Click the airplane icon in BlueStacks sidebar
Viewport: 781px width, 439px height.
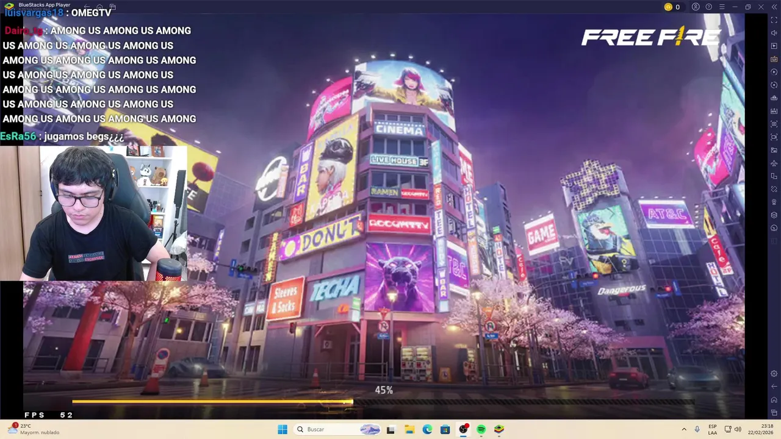tap(774, 163)
